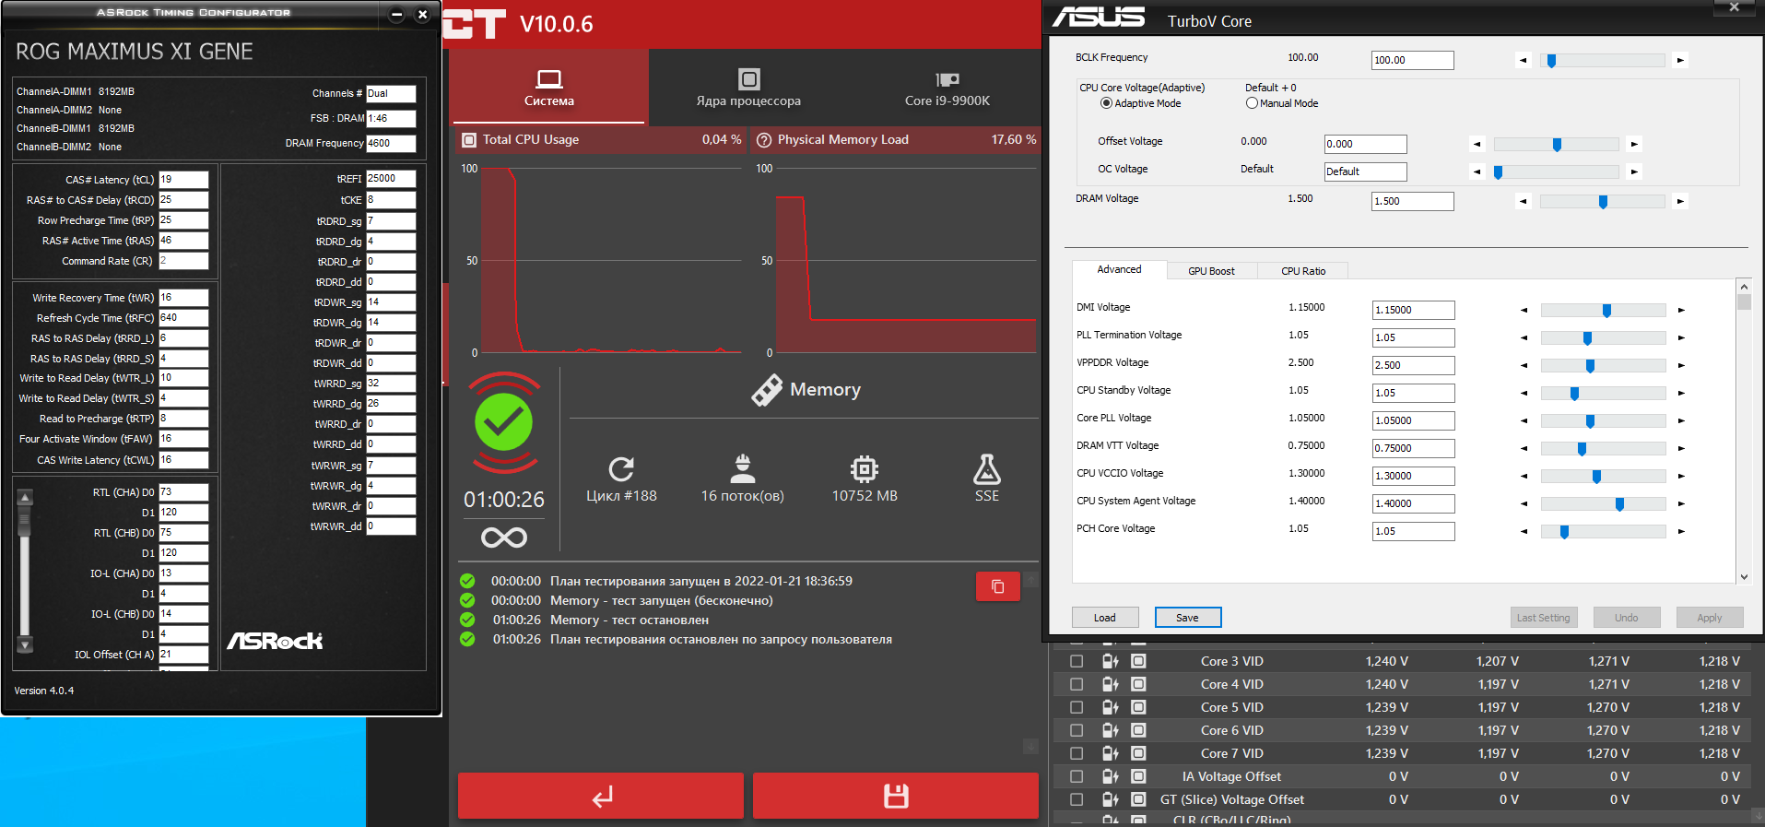Image resolution: width=1765 pixels, height=827 pixels.
Task: Decrease BCLK Frequency with its left arrow
Action: 1524,61
